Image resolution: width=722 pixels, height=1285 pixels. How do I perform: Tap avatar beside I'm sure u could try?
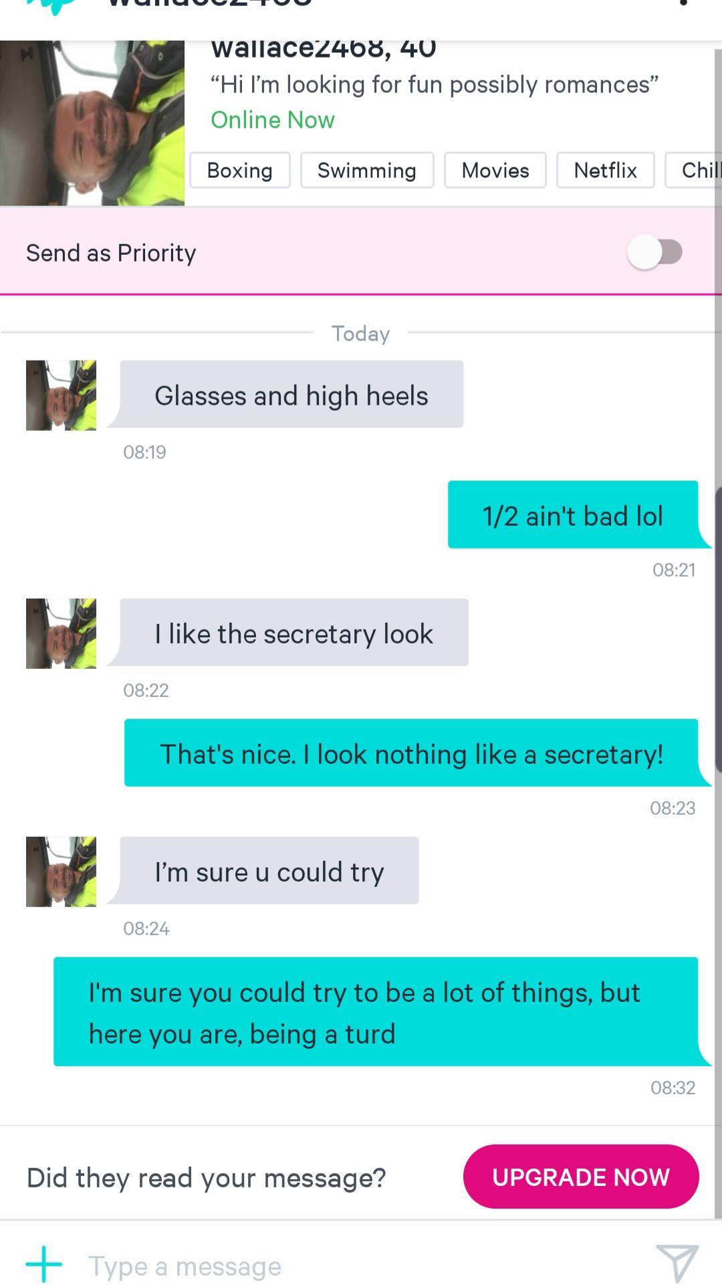[61, 872]
